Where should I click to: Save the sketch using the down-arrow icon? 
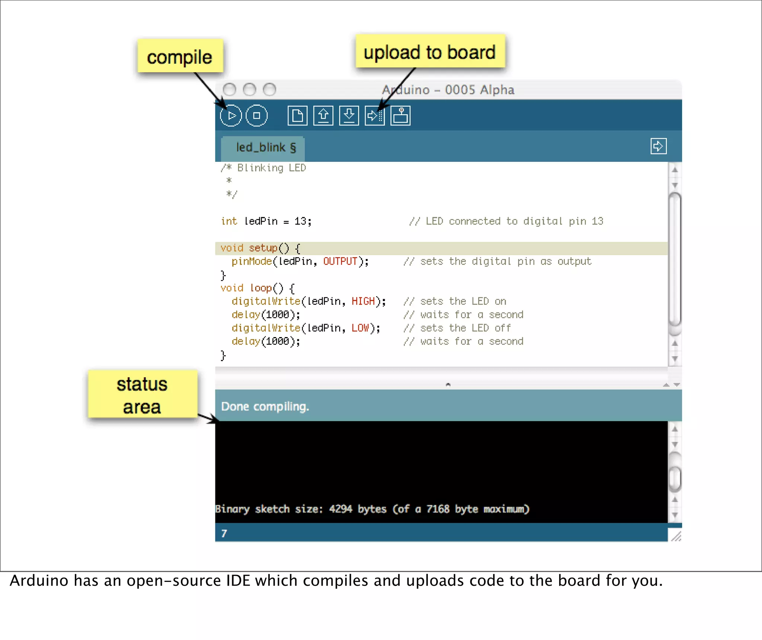pyautogui.click(x=349, y=116)
